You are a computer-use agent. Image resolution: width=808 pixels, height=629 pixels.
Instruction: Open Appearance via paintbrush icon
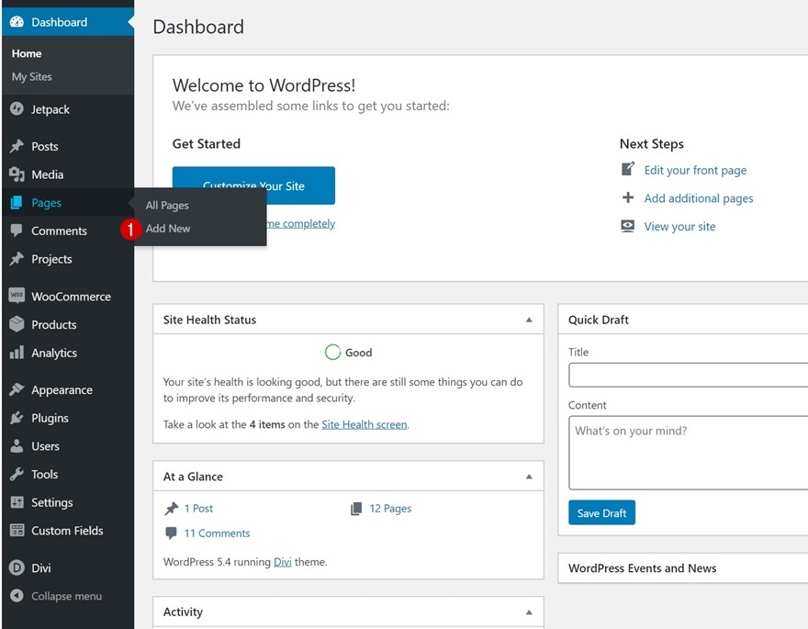(17, 389)
